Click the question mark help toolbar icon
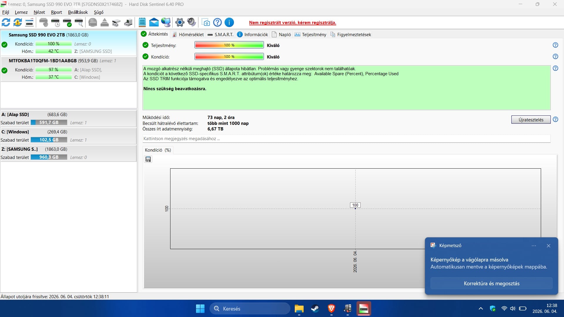This screenshot has height=317, width=564. [217, 22]
